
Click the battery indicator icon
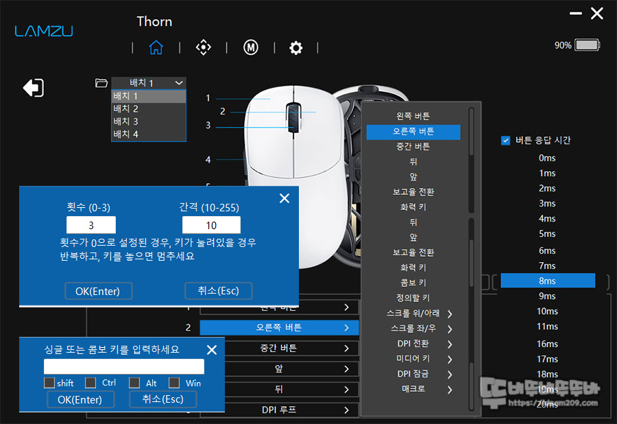click(x=587, y=45)
